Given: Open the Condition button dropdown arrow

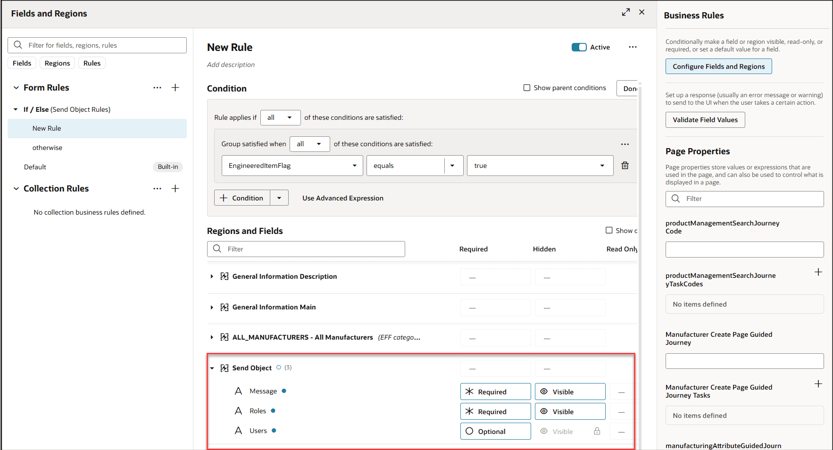Looking at the screenshot, I should pos(279,198).
